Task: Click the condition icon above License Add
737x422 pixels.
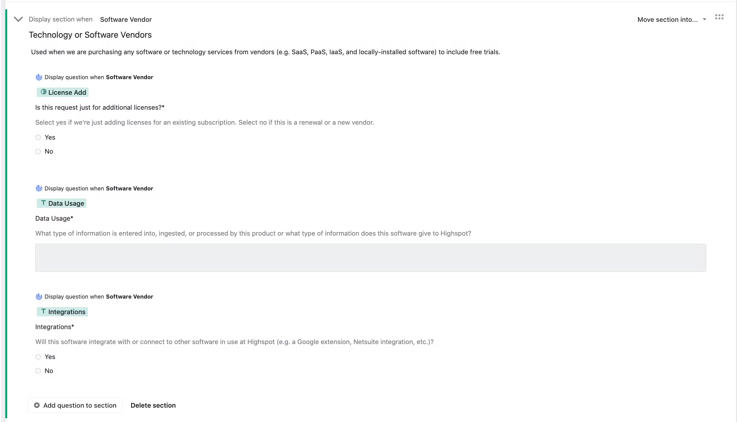Action: [x=39, y=77]
